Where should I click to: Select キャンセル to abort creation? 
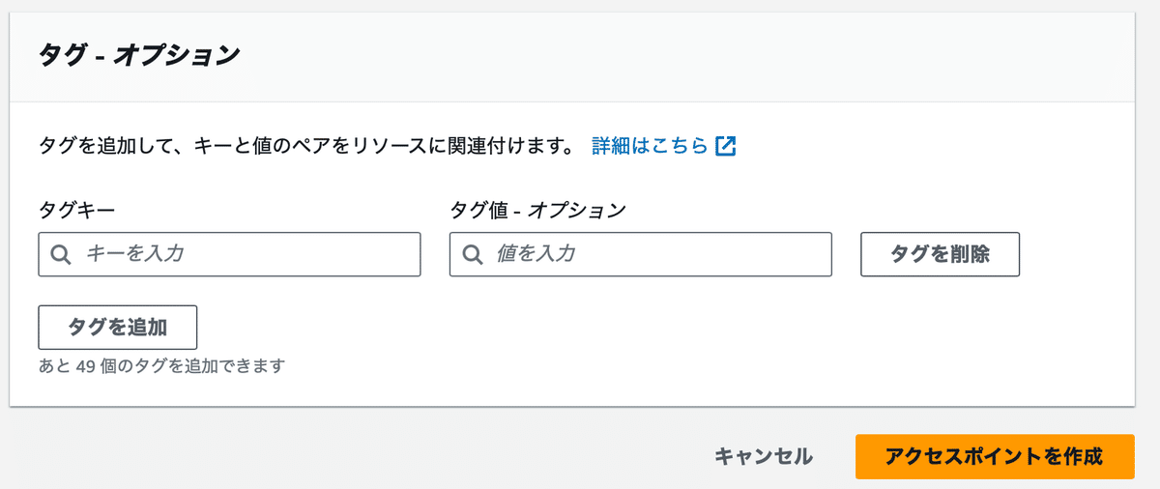(x=764, y=456)
